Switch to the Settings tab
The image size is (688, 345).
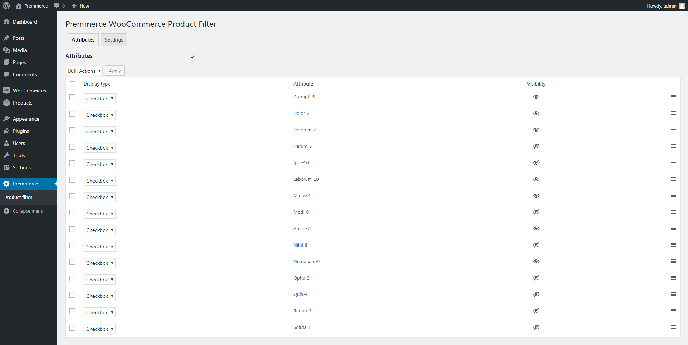[114, 40]
